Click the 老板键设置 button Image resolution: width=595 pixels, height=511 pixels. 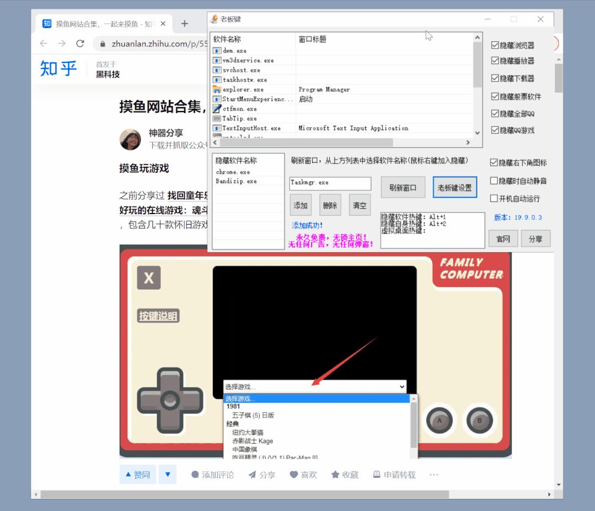pos(454,187)
